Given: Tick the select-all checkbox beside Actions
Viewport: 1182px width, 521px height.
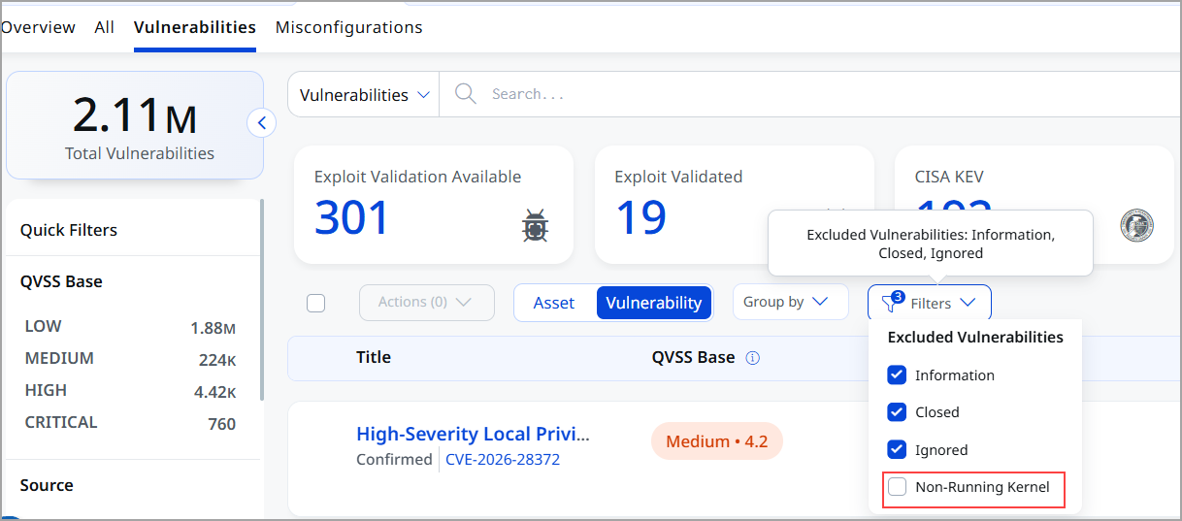Looking at the screenshot, I should [x=315, y=303].
